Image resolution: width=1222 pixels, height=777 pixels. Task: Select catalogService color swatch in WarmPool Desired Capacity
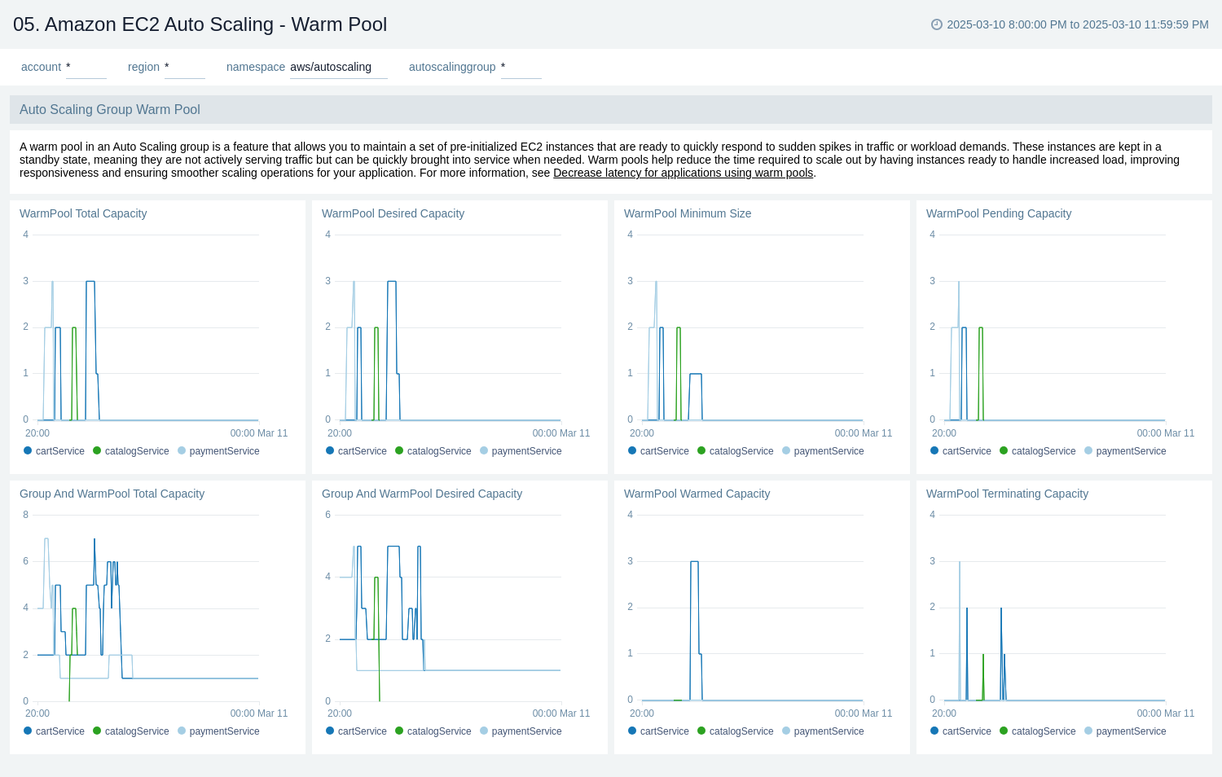tap(398, 450)
